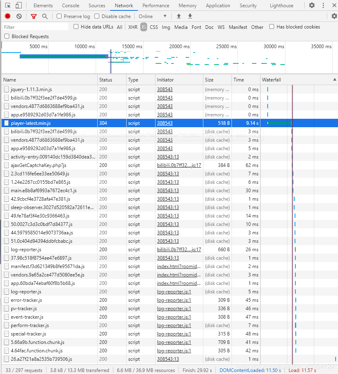
Task: Click the Waterfall sort arrow
Action: coord(335,79)
